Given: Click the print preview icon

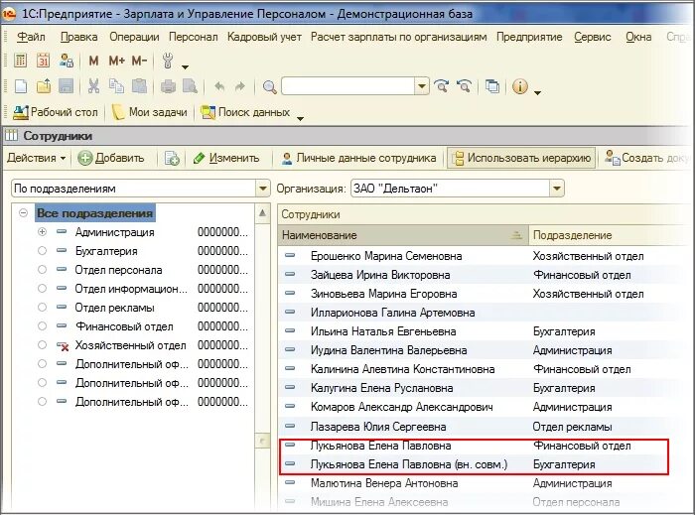Looking at the screenshot, I should 191,86.
